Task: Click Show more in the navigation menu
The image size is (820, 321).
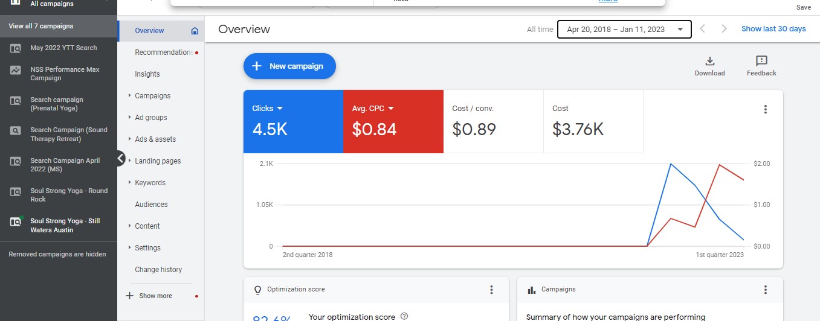Action: click(155, 296)
